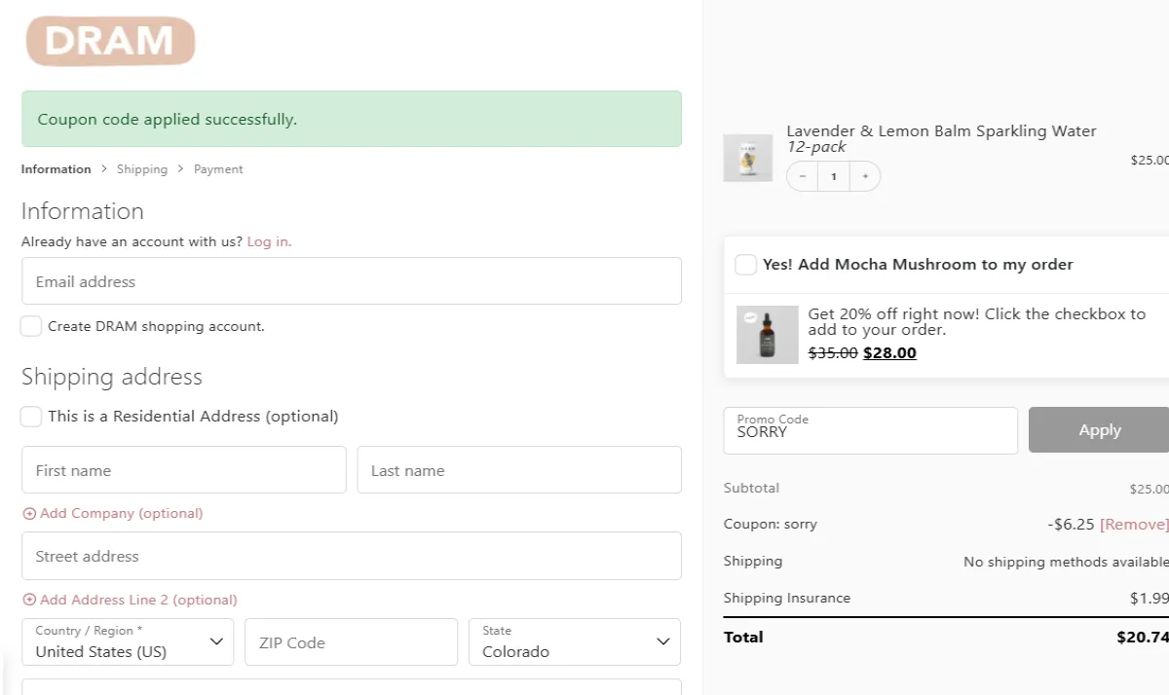Viewport: 1169px width, 695px height.
Task: Click the Shipping breadcrumb step
Action: point(142,168)
